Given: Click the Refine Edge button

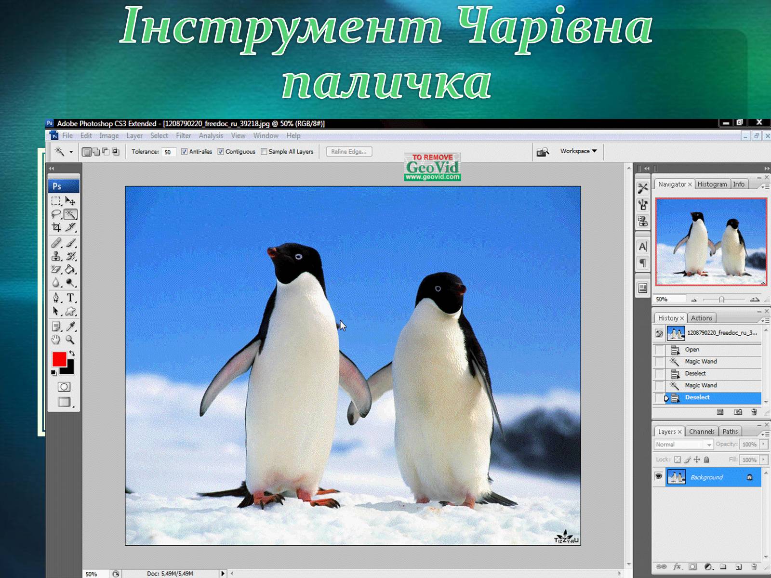Looking at the screenshot, I should pos(349,152).
